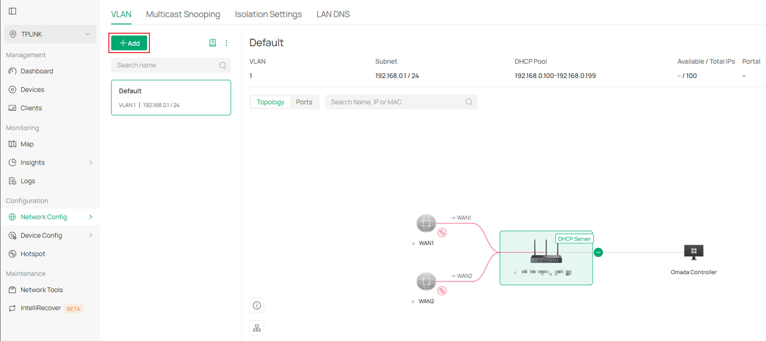Screen dimensions: 766x341
Task: Click the Search Name, IP or MAC field
Action: pyautogui.click(x=387, y=102)
